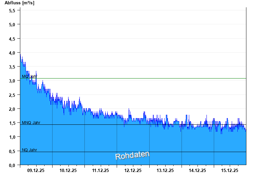The height and width of the screenshot is (183, 266).
Task: Select the 10.12.25 date label
Action: pyautogui.click(x=68, y=170)
